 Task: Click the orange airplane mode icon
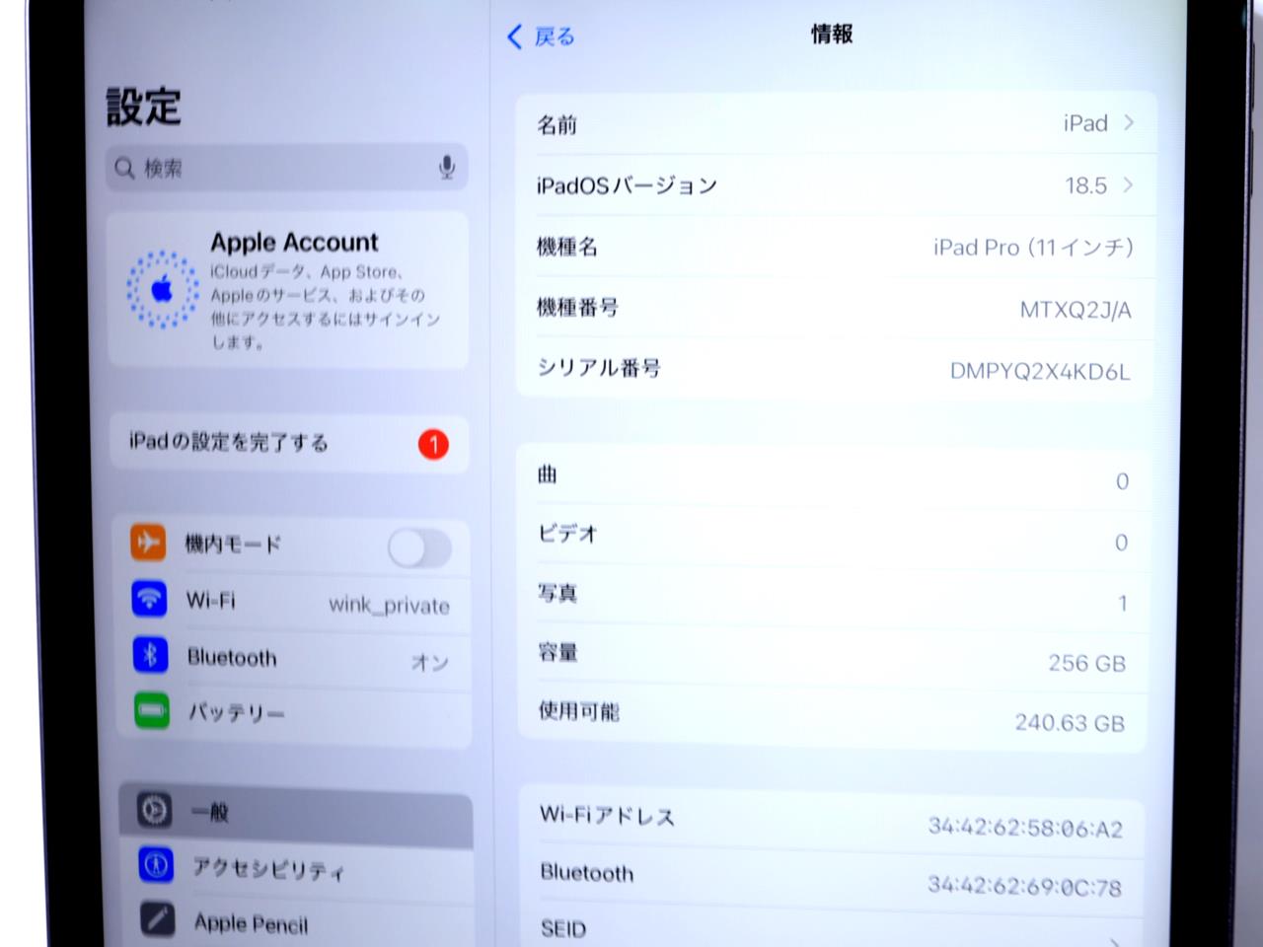[x=148, y=542]
